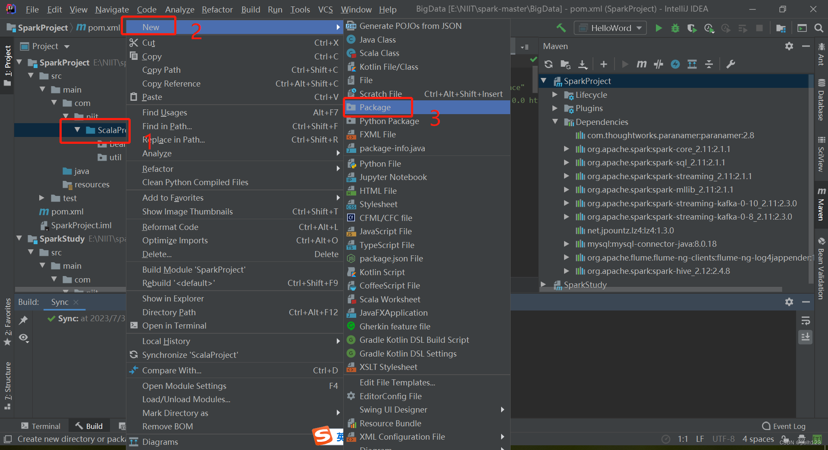Viewport: 828px width, 450px height.
Task: Click Python File in New submenu
Action: click(x=427, y=164)
